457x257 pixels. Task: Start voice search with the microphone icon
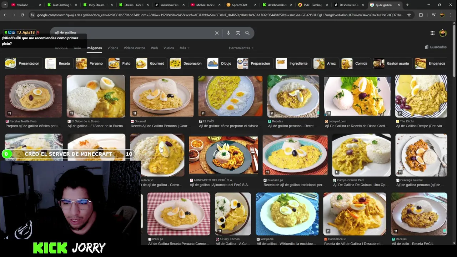pos(228,33)
